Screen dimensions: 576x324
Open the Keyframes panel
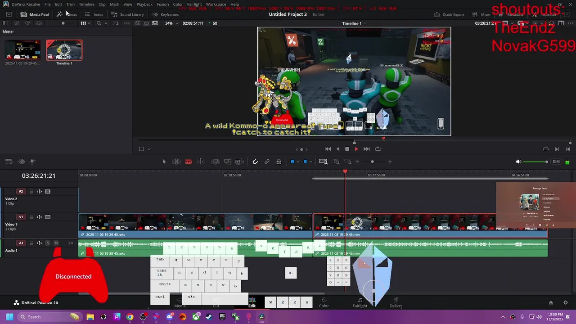point(165,14)
